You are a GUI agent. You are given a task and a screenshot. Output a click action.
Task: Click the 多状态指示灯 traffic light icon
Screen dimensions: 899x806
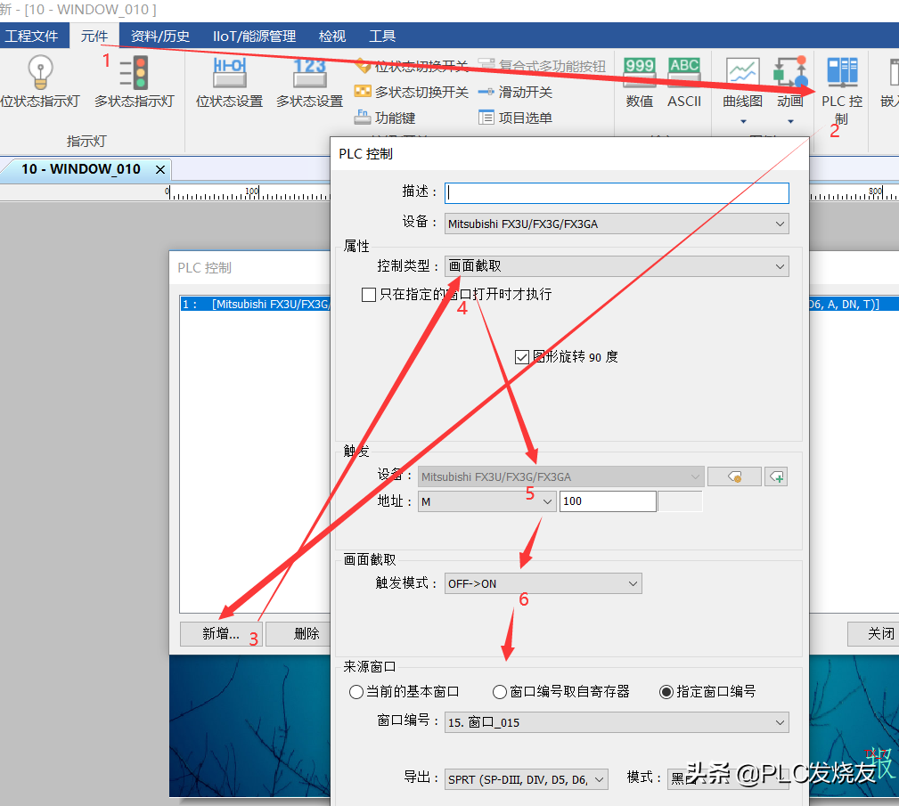[x=134, y=72]
